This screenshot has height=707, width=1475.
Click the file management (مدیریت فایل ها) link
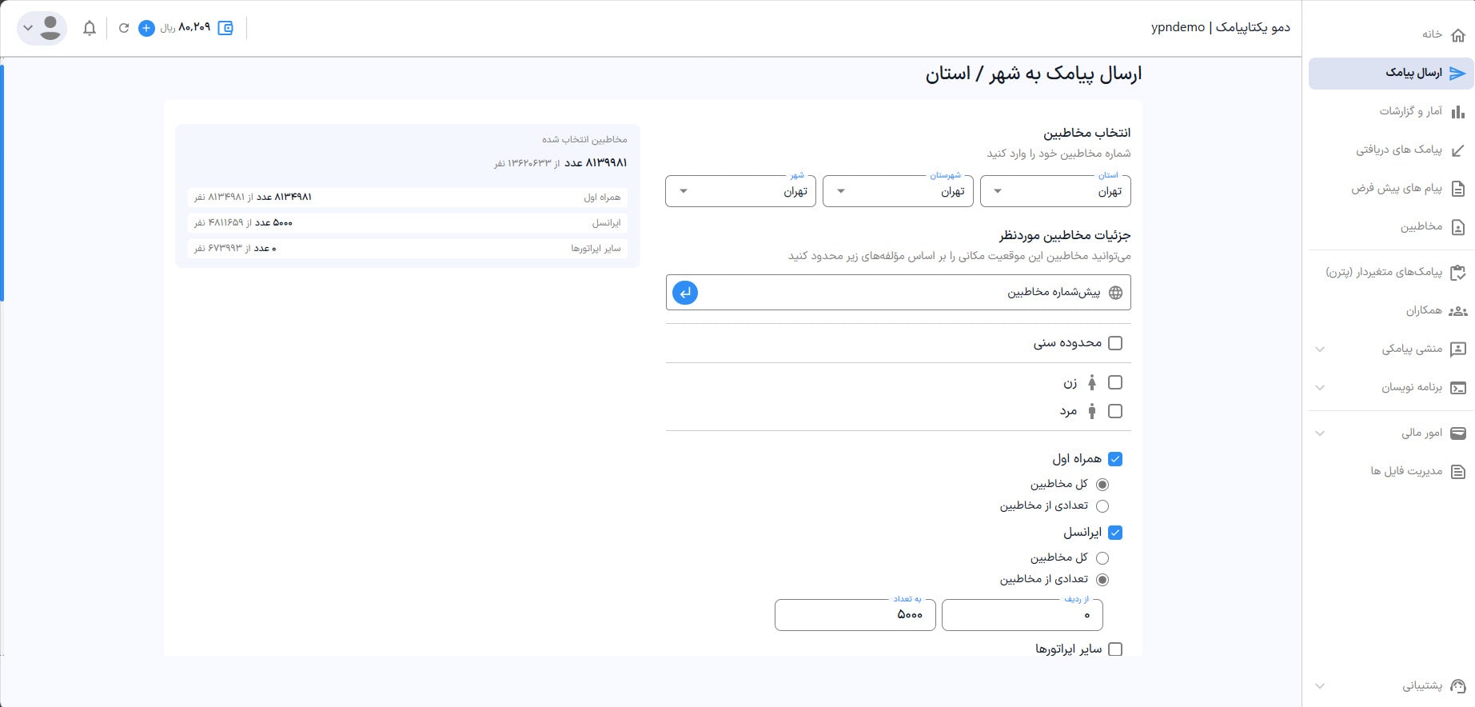point(1406,471)
